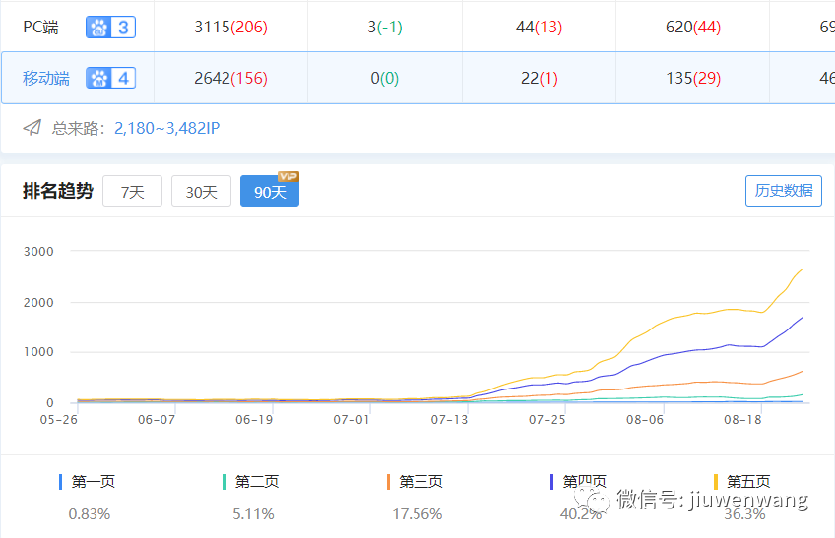Screen dimensions: 835x538
Task: Click the mobile cell 22(1)
Action: pos(539,79)
